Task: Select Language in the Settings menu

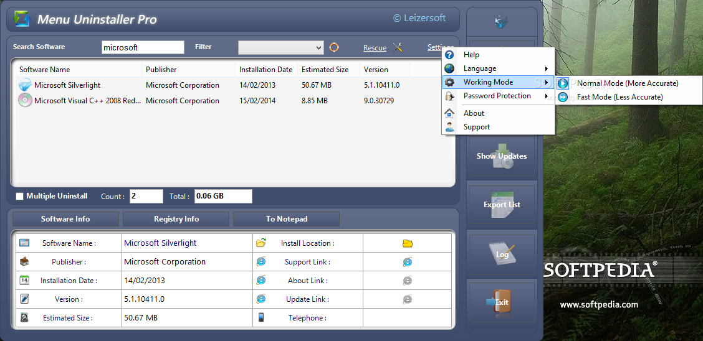Action: tap(498, 68)
